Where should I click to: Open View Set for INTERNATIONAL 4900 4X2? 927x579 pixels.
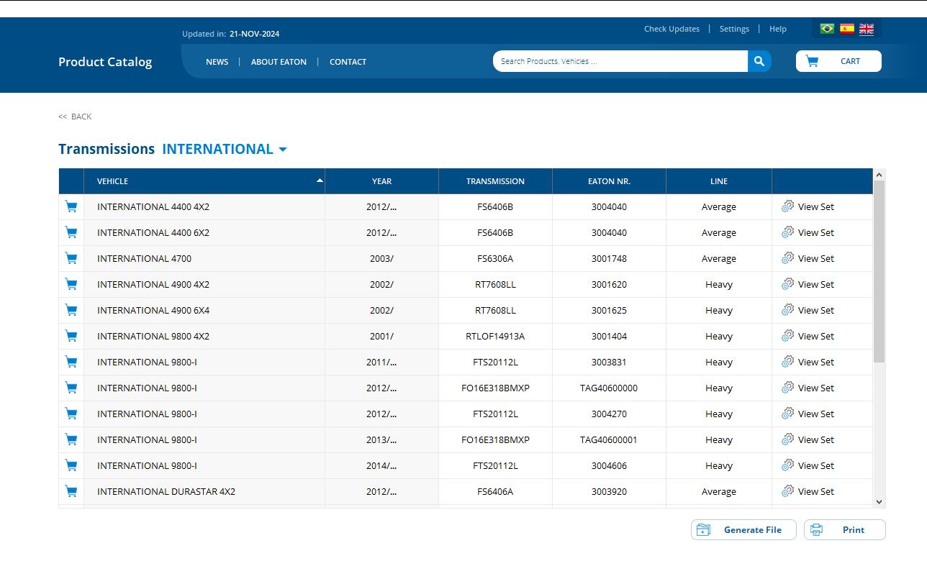808,284
